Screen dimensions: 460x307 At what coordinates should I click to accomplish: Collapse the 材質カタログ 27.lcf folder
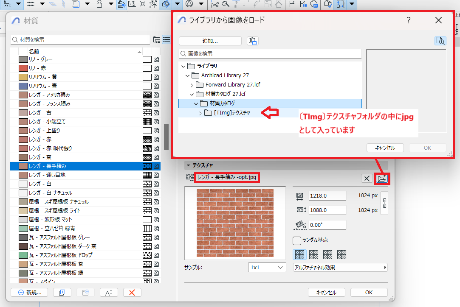(x=192, y=94)
